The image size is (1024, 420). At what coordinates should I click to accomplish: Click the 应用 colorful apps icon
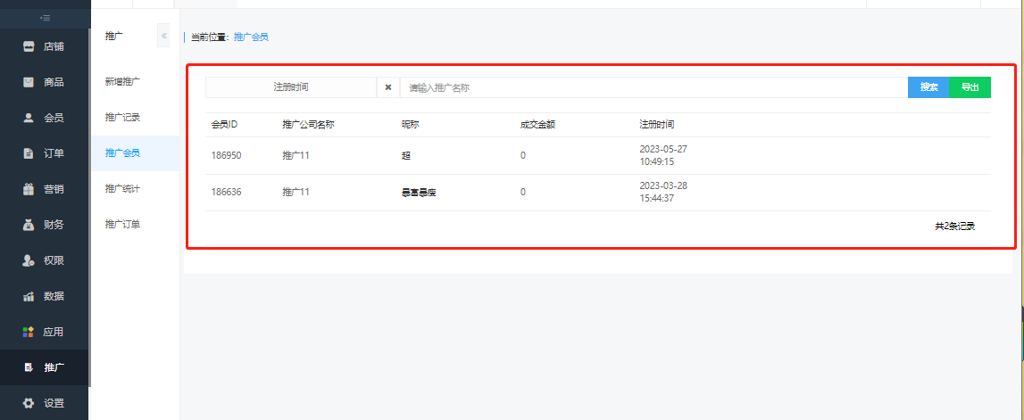pyautogui.click(x=28, y=332)
